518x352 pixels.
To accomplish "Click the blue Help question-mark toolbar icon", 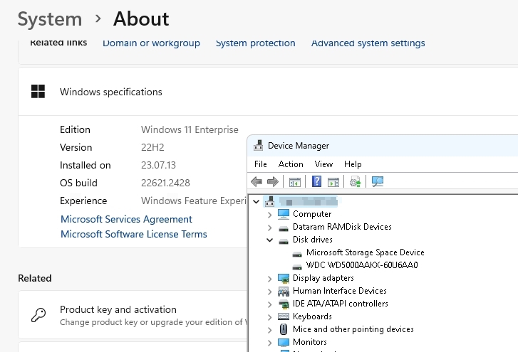I will coord(316,181).
